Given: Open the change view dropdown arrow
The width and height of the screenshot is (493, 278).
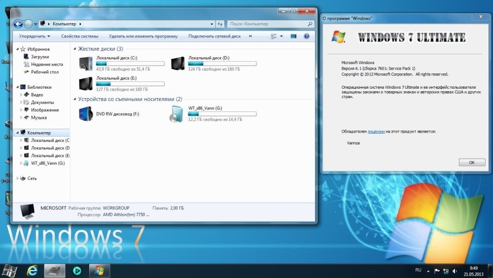Looking at the screenshot, I should (x=282, y=36).
